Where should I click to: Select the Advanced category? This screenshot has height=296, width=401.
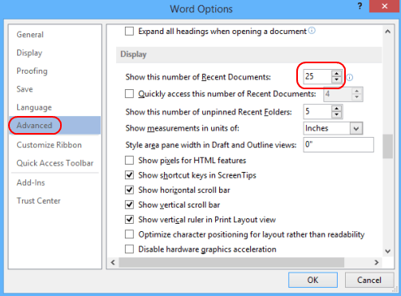coord(55,126)
